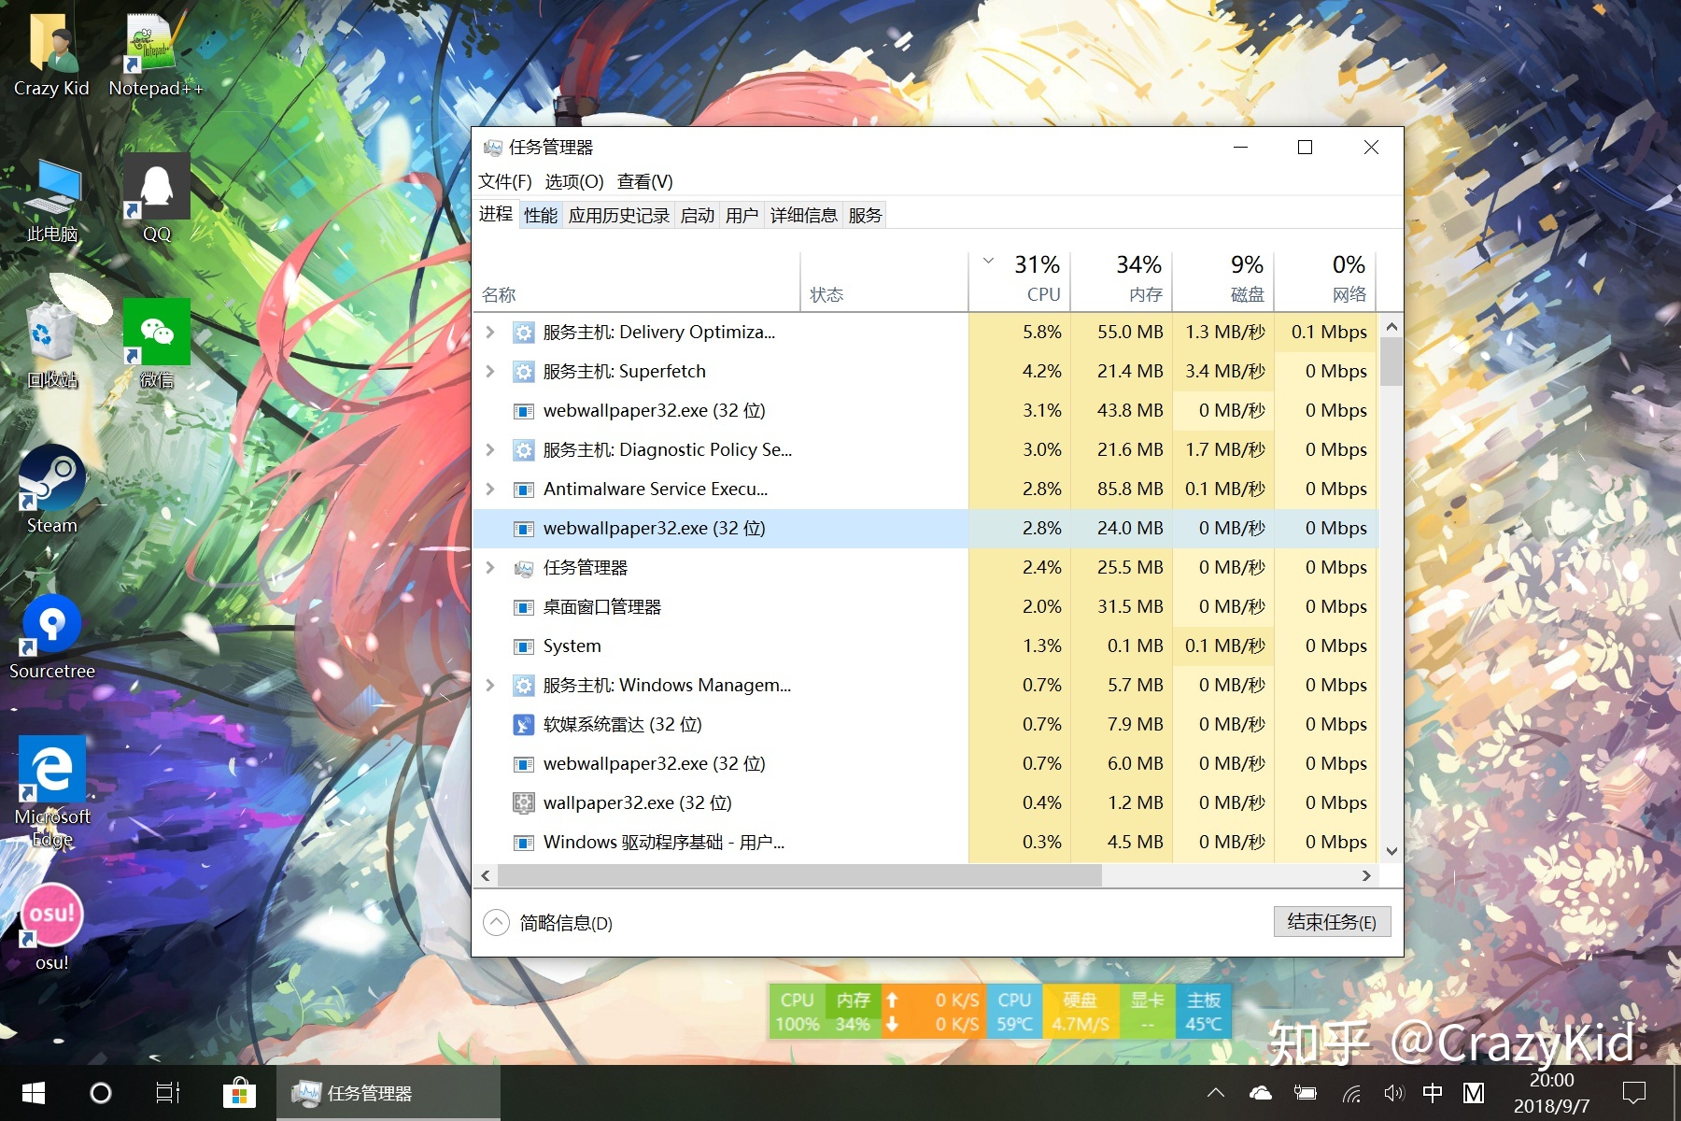
Task: Click the horizontal scrollbar thumb in process list
Action: click(x=799, y=875)
